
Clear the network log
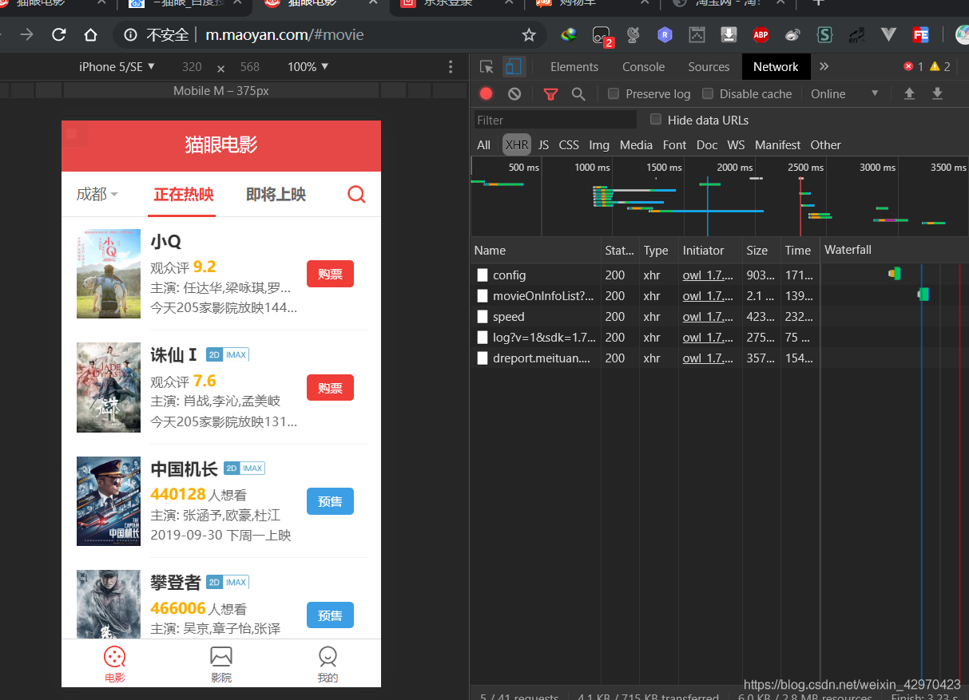click(x=514, y=93)
